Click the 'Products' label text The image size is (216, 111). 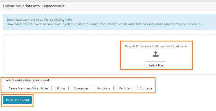pos(104,88)
